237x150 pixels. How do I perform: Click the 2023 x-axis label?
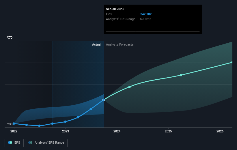click(x=66, y=131)
